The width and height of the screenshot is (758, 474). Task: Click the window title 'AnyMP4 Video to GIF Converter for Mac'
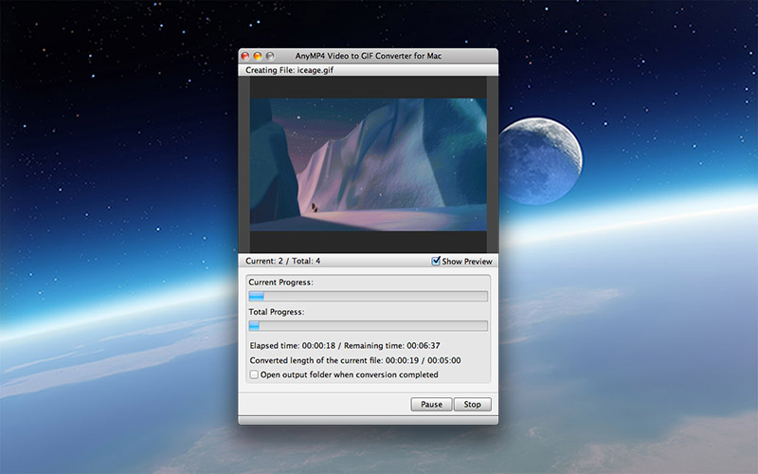(369, 56)
